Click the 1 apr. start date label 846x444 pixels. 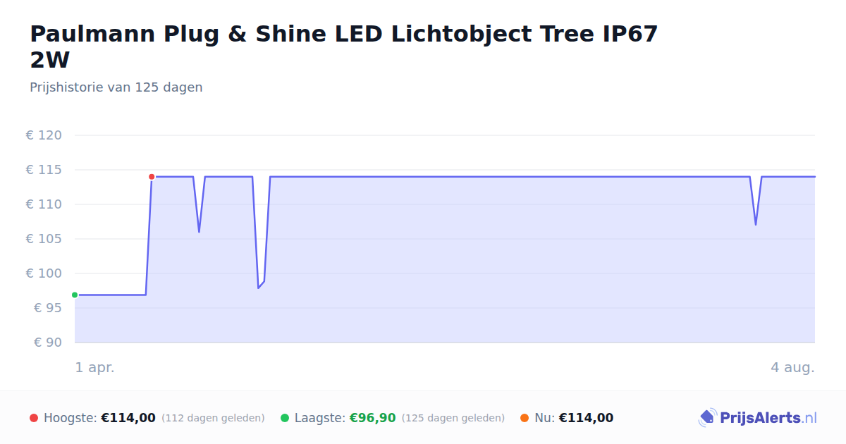95,367
